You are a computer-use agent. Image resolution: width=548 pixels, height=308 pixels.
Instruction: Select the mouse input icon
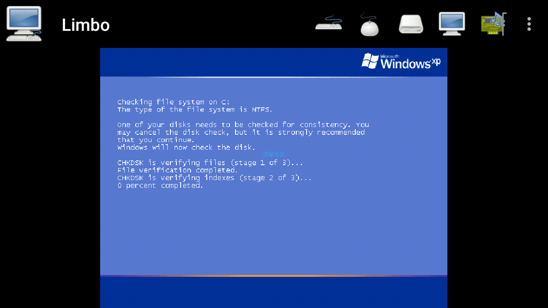click(x=369, y=24)
